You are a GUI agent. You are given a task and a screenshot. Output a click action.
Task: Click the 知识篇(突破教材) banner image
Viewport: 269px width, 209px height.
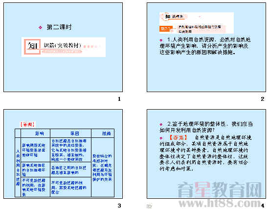click(x=64, y=47)
